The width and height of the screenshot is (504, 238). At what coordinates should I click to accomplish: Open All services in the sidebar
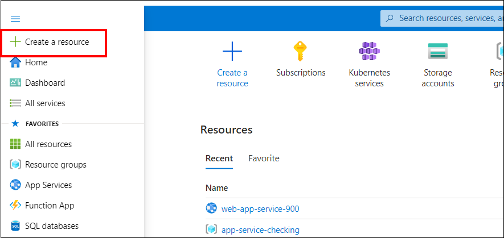(x=45, y=103)
